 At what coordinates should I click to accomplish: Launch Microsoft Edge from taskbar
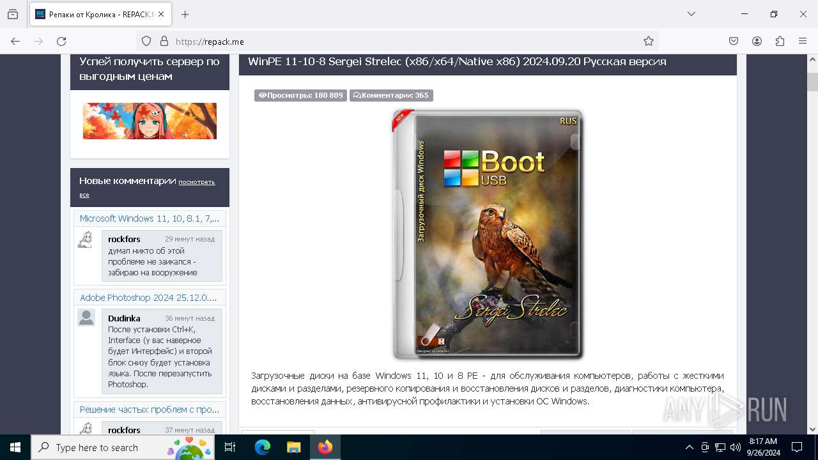point(263,447)
